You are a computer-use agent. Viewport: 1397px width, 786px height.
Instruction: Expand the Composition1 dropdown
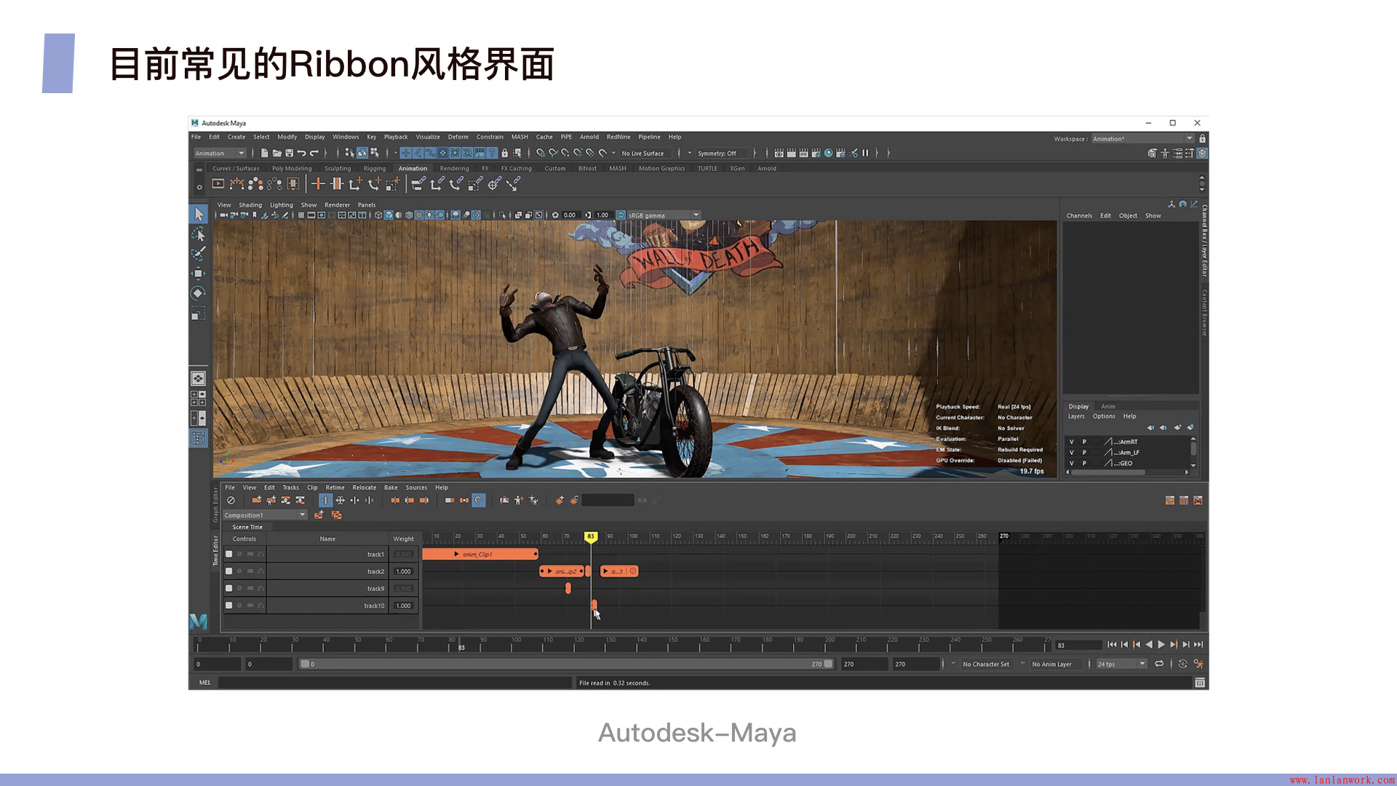pos(302,515)
